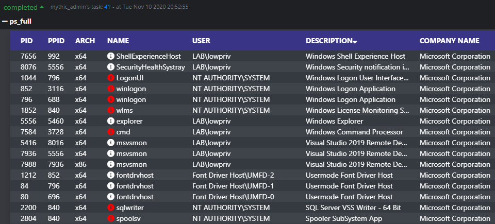
Task: Open the task 41 link
Action: (107, 7)
